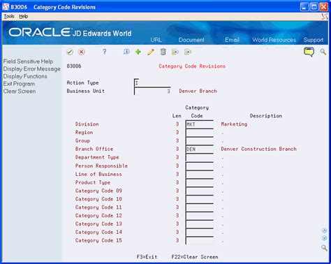Click the Branch Office row label
This screenshot has height=264, width=331.
point(94,149)
